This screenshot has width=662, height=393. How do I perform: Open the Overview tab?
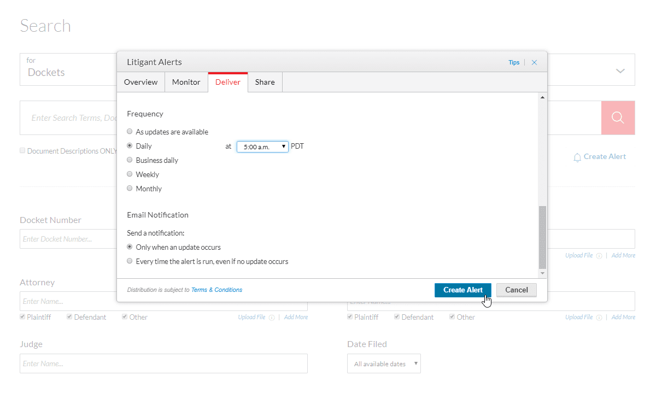point(140,82)
